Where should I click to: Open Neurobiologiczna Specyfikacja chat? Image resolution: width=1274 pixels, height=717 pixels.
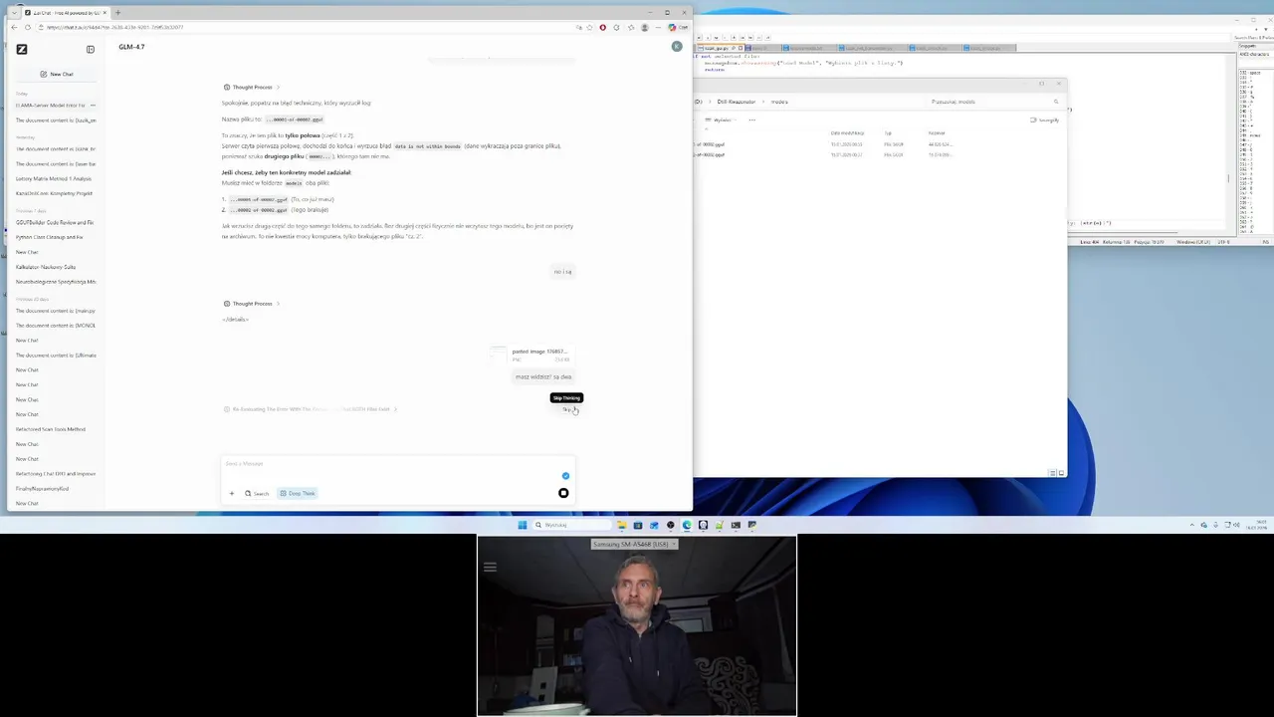click(x=56, y=282)
